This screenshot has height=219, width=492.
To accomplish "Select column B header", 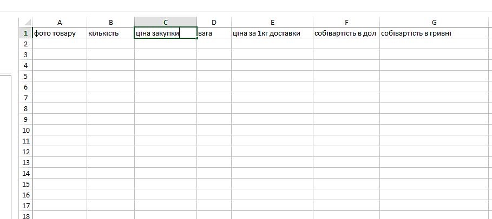I will 110,22.
